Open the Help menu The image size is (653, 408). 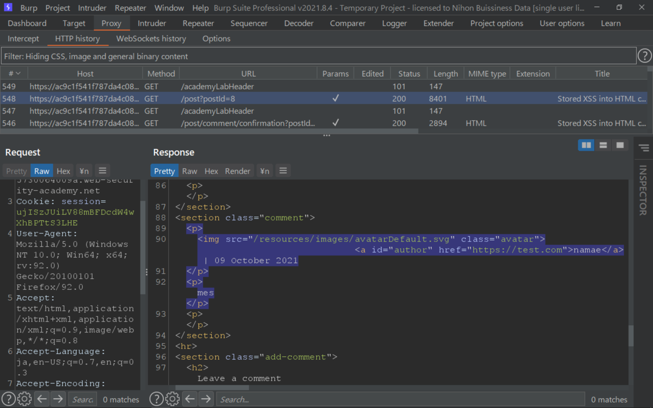pyautogui.click(x=200, y=8)
